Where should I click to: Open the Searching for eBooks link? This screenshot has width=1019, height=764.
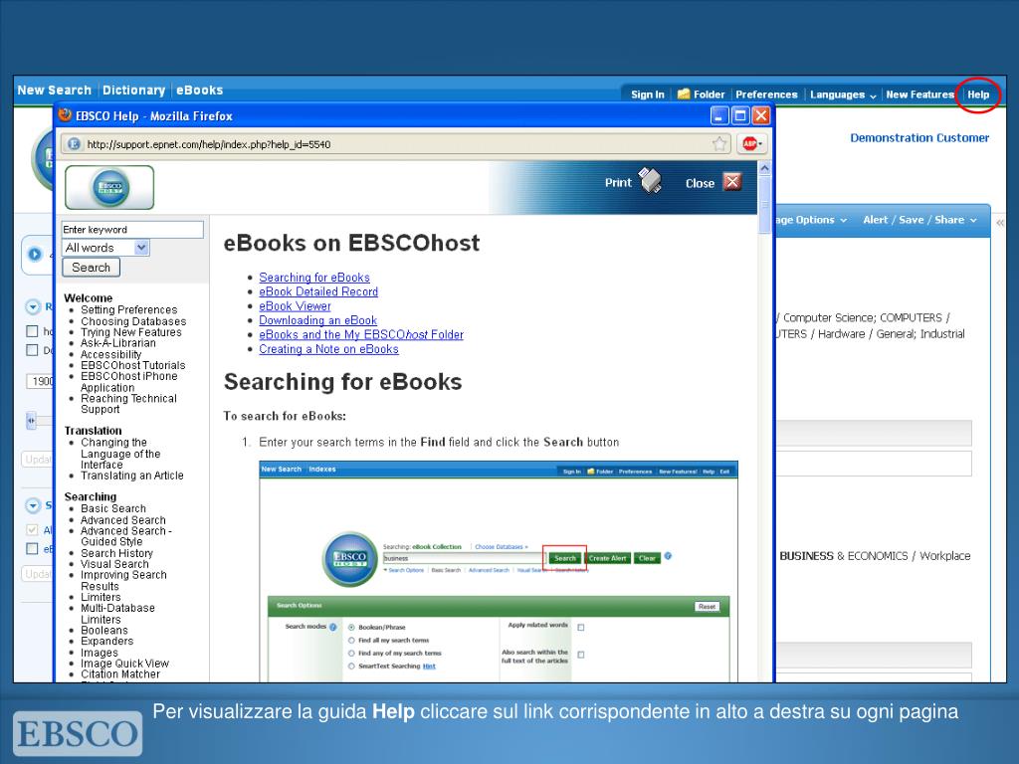click(314, 278)
